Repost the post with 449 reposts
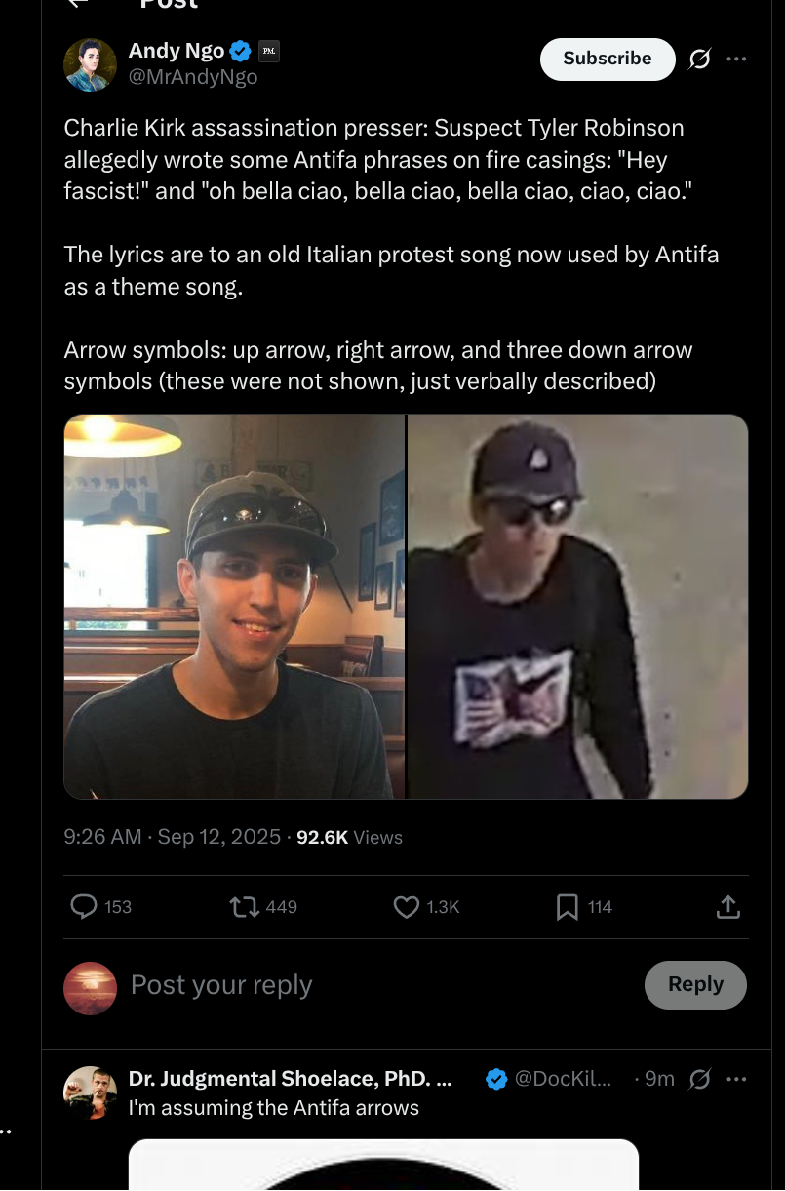 [244, 907]
